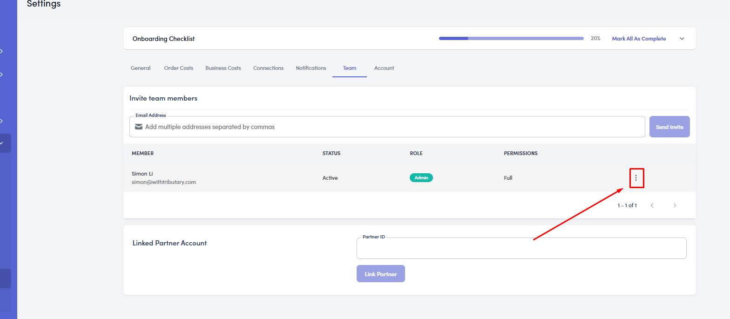This screenshot has height=319, width=730.
Task: Expand the Onboarding Checklist chevron
Action: [682, 39]
